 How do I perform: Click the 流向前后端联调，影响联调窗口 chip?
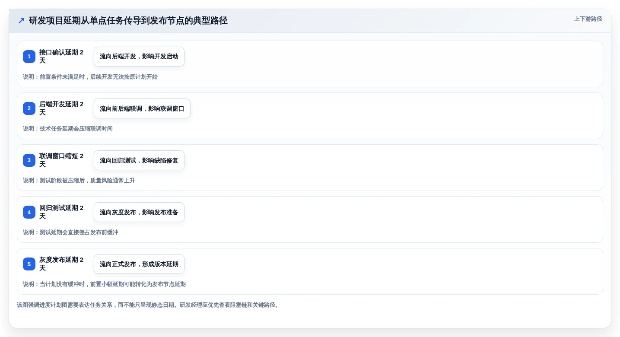[142, 108]
